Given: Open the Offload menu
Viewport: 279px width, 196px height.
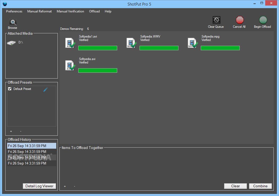Looking at the screenshot, I should click(x=94, y=11).
